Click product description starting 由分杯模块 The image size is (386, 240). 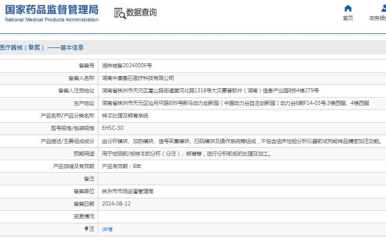pyautogui.click(x=242, y=141)
